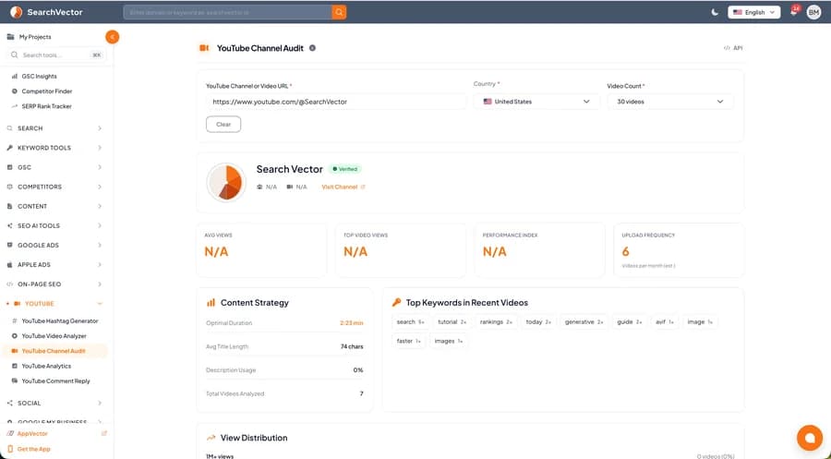Click the SearchVector logo icon

pyautogui.click(x=16, y=12)
